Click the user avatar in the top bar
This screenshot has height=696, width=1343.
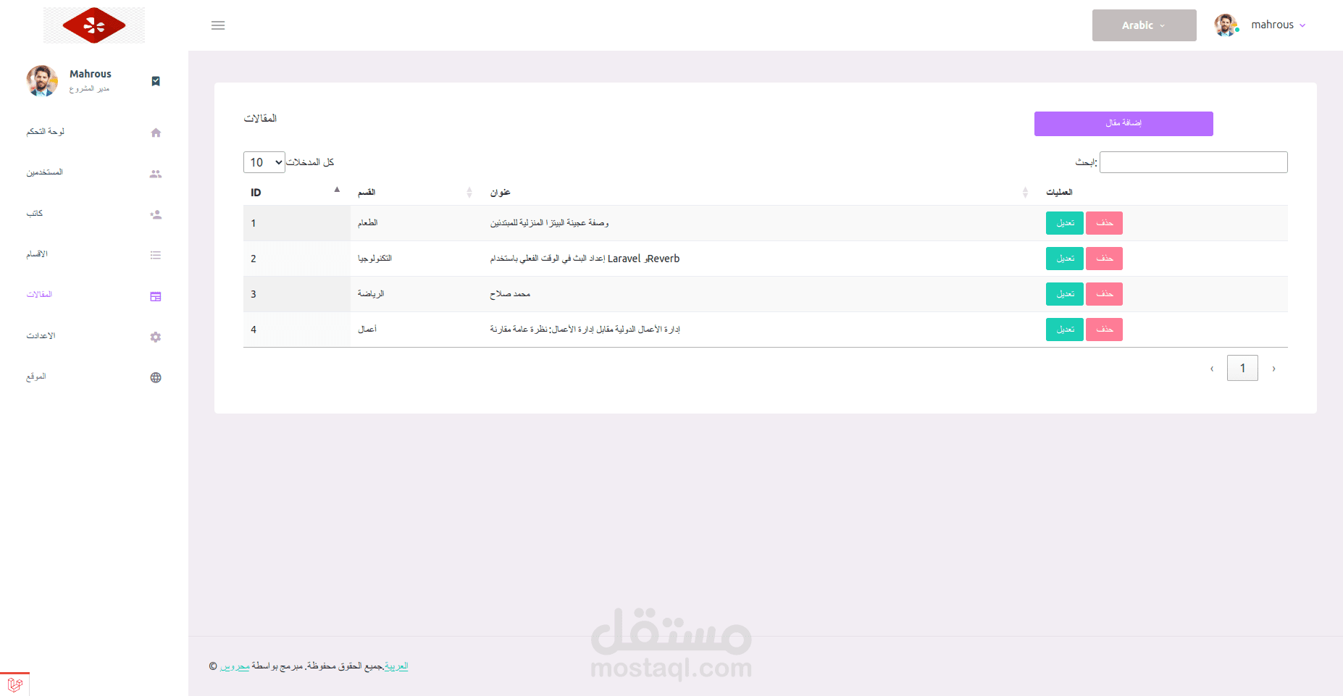tap(1226, 25)
